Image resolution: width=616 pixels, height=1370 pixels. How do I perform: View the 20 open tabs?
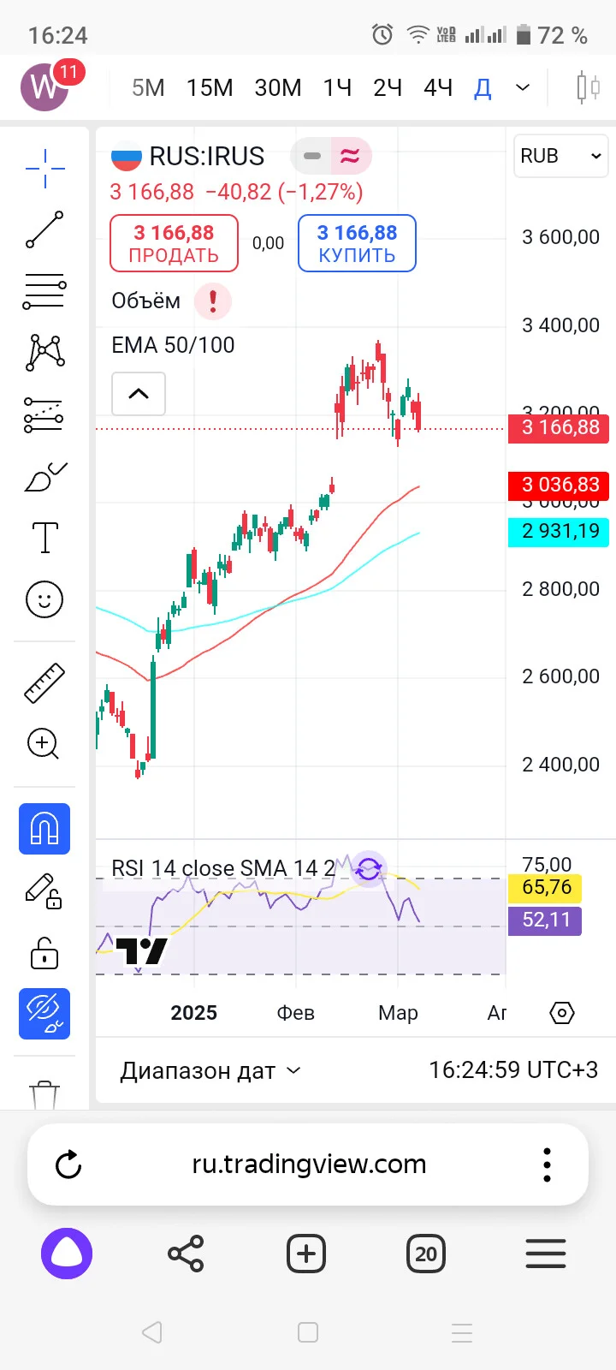pos(426,1254)
